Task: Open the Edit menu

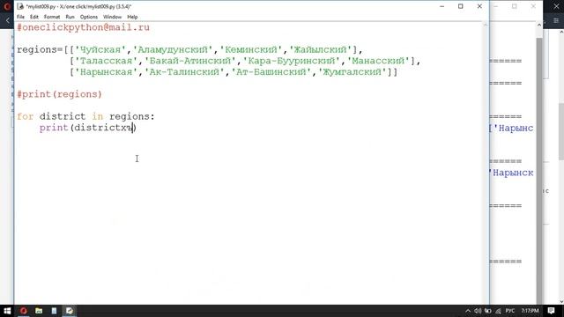Action: [x=33, y=17]
